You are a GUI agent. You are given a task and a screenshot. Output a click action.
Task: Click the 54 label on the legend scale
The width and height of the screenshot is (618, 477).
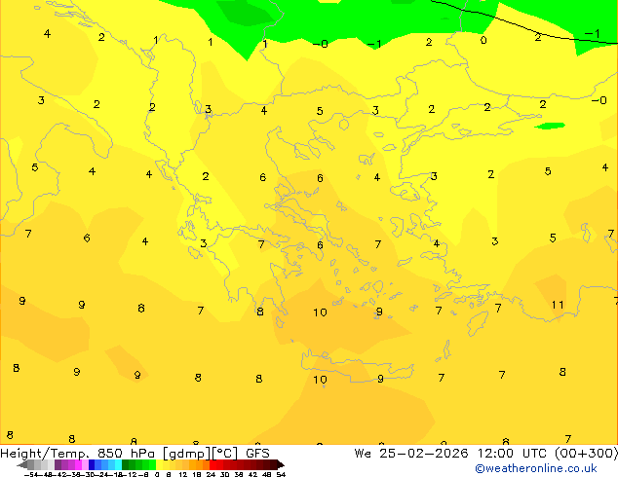(x=281, y=474)
